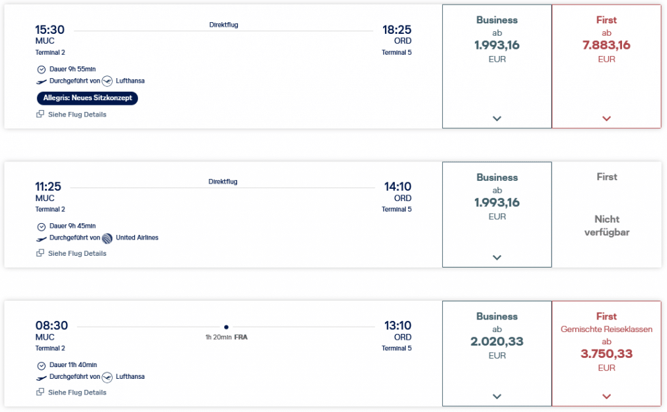Click the popup icon for the 11:25 flight details

tap(40, 253)
